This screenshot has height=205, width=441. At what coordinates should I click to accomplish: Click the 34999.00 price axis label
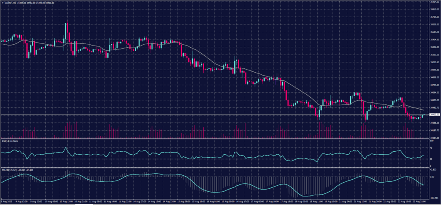[433, 70]
